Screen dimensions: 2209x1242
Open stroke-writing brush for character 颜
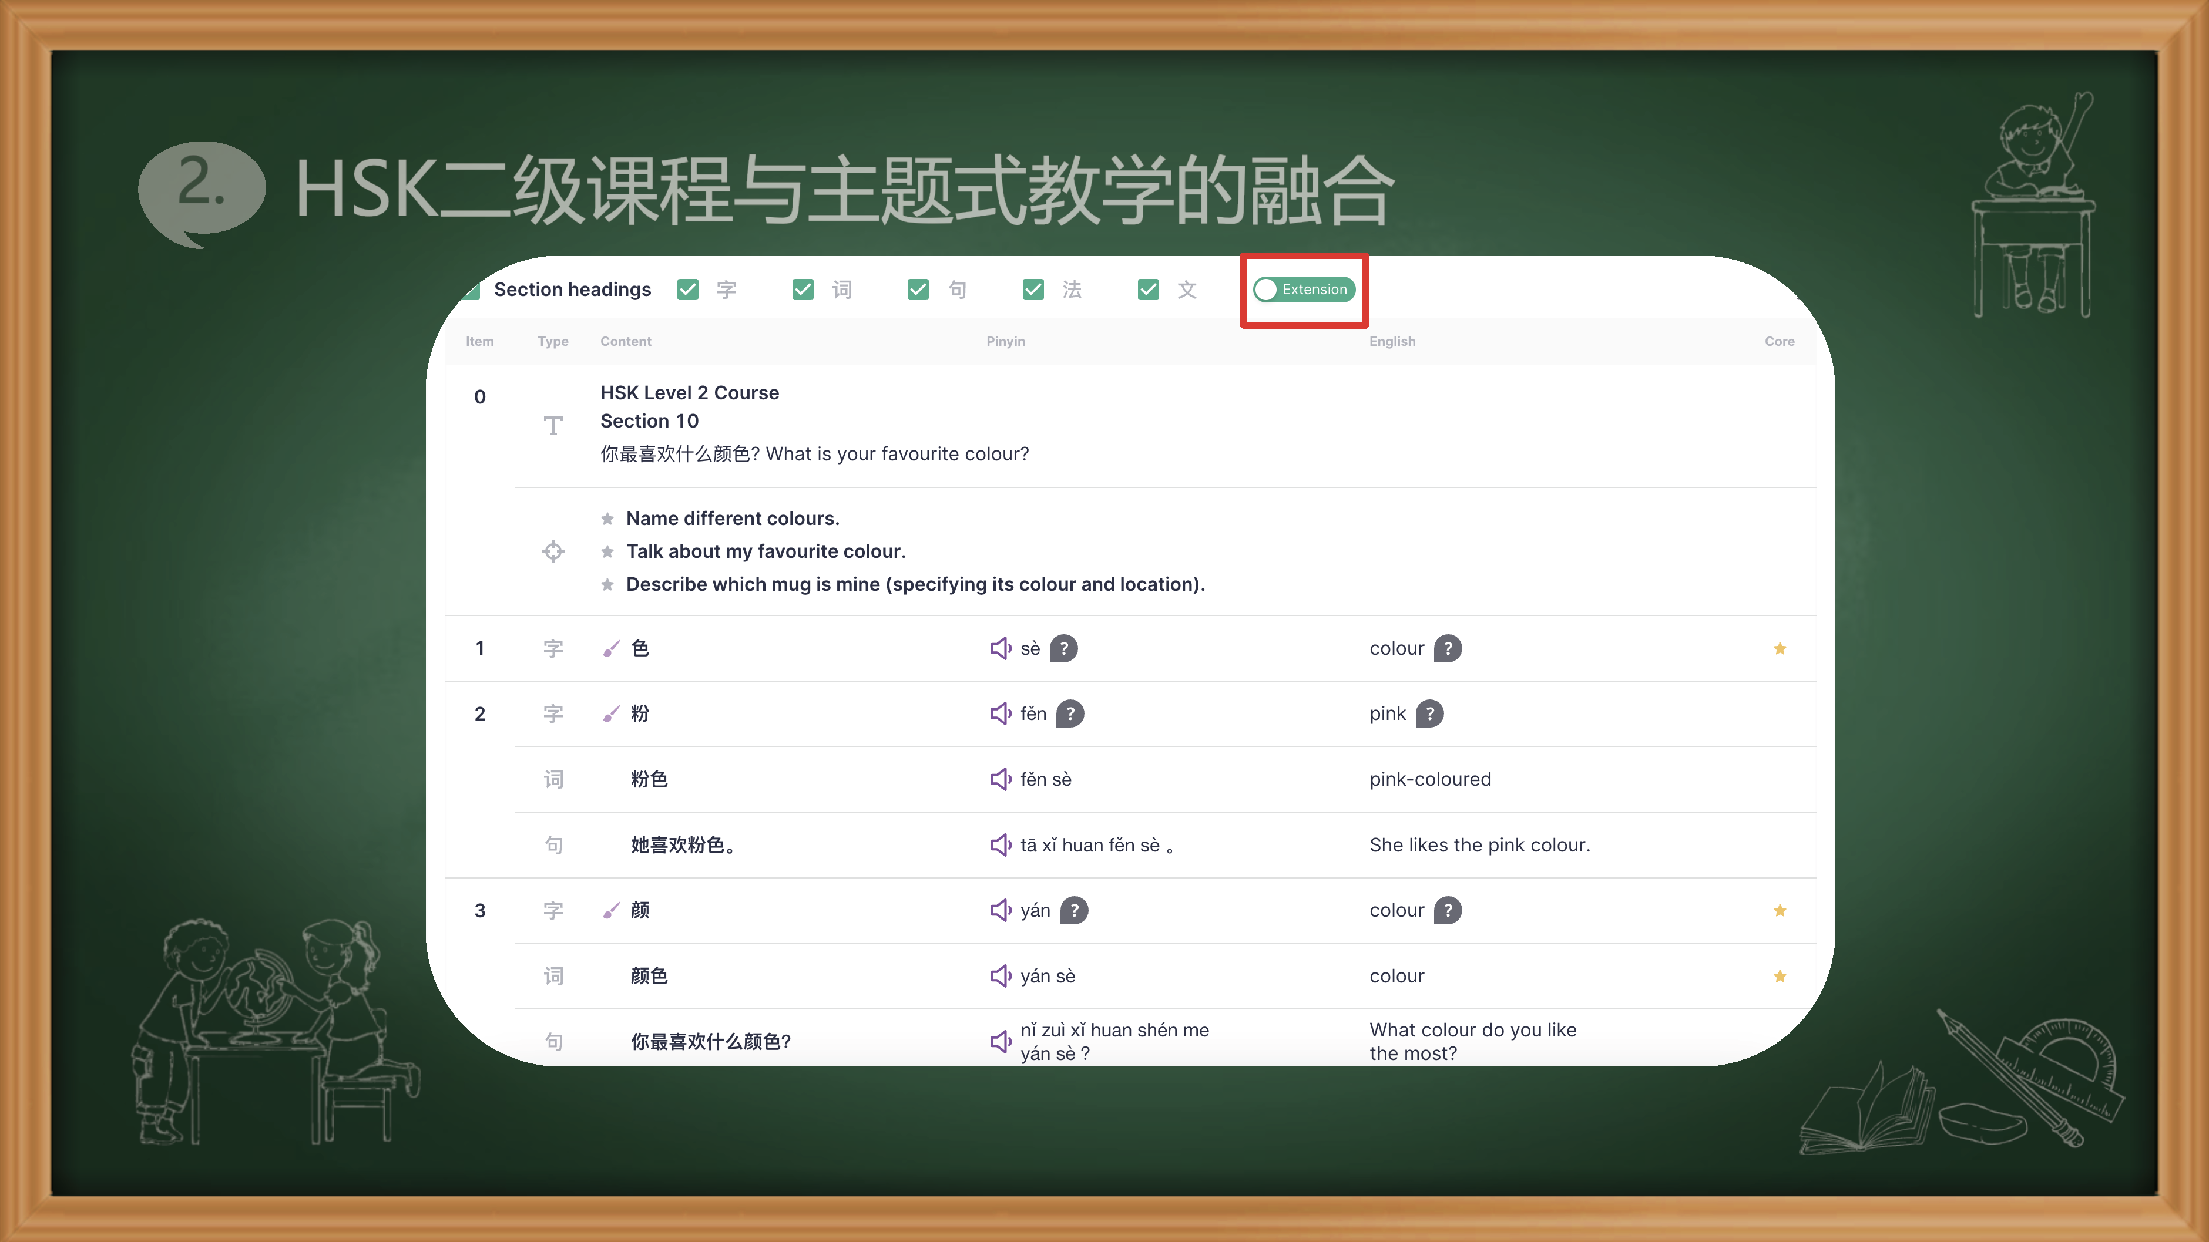[x=610, y=910]
